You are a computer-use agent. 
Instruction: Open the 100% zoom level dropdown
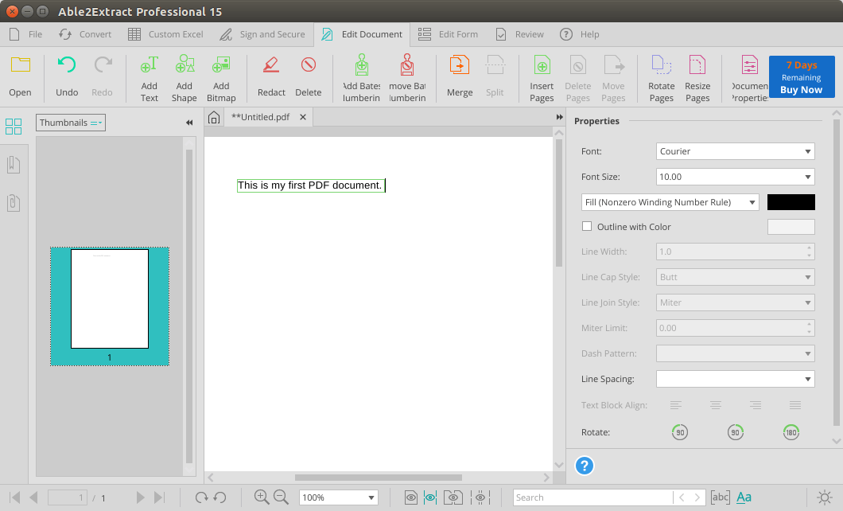(x=338, y=497)
